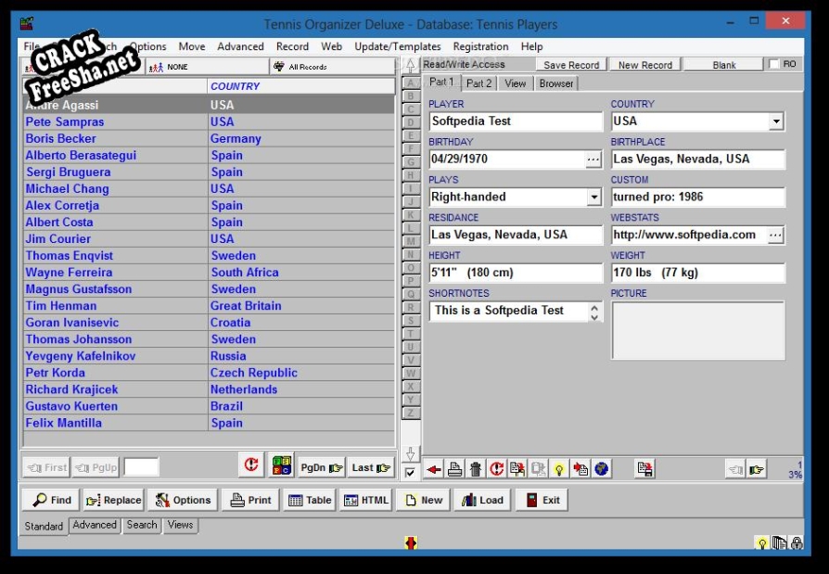Viewport: 829px width, 574px height.
Task: Expand the COUNTRY dropdown
Action: coord(776,121)
